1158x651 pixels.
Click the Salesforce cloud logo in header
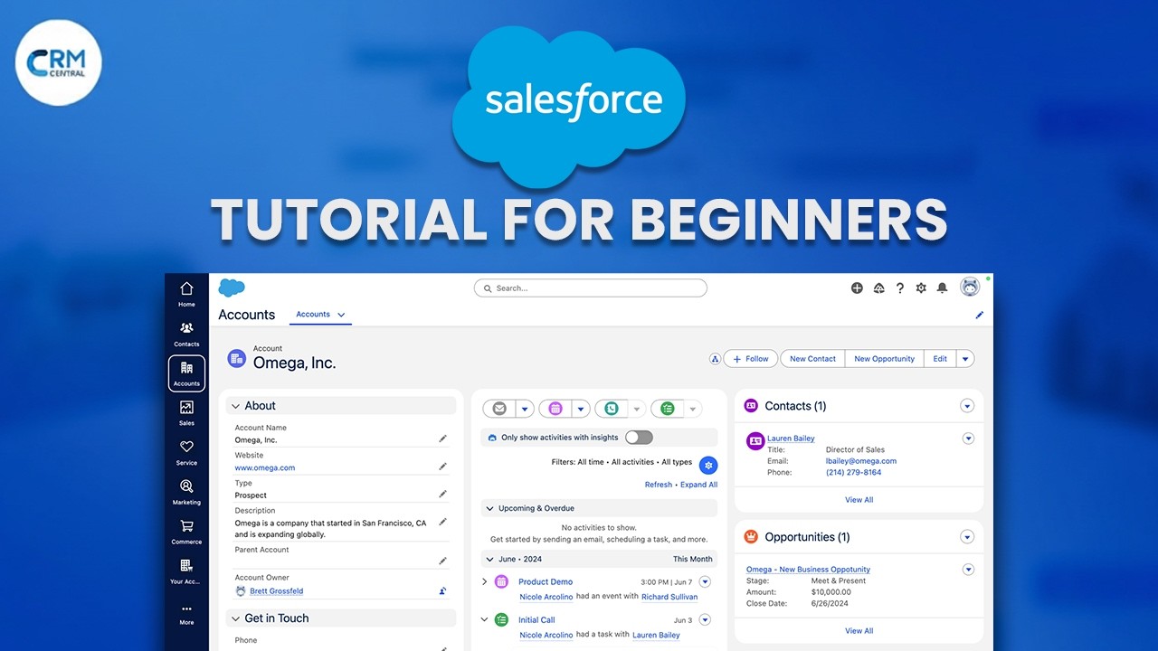point(232,288)
